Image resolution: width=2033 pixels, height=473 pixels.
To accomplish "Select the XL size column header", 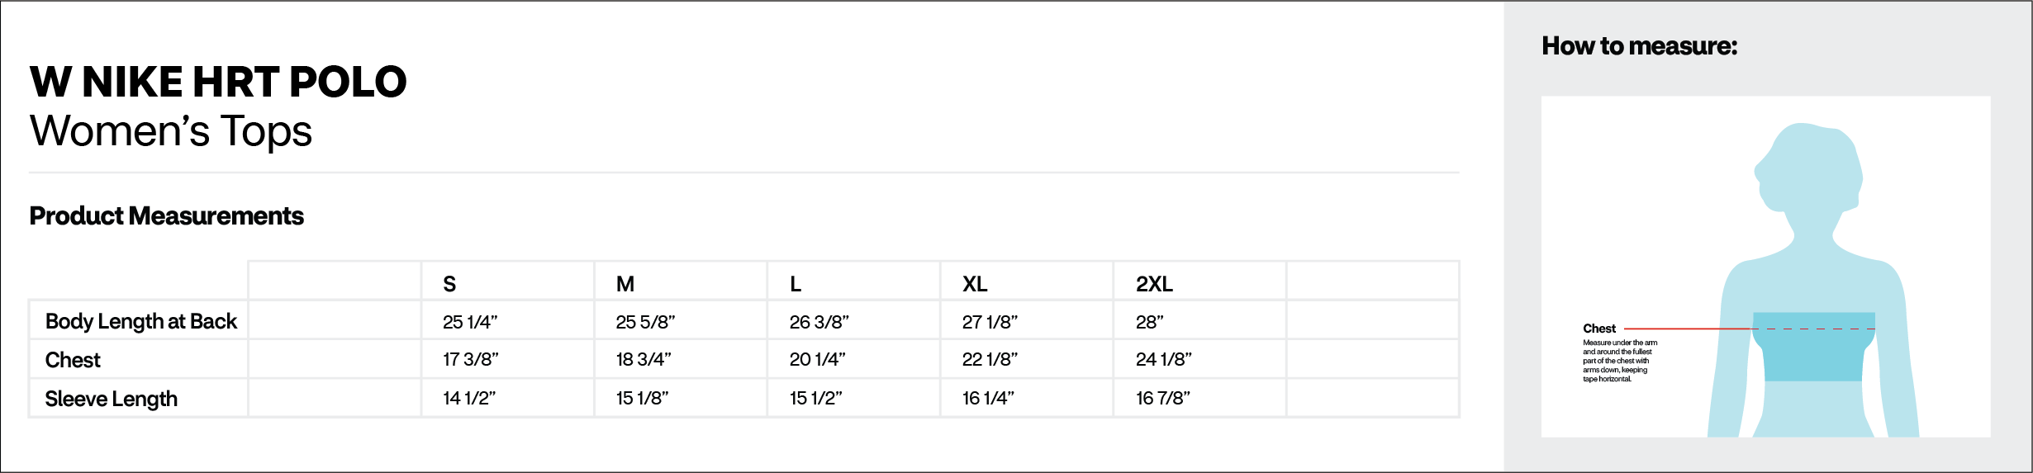I will tap(975, 284).
